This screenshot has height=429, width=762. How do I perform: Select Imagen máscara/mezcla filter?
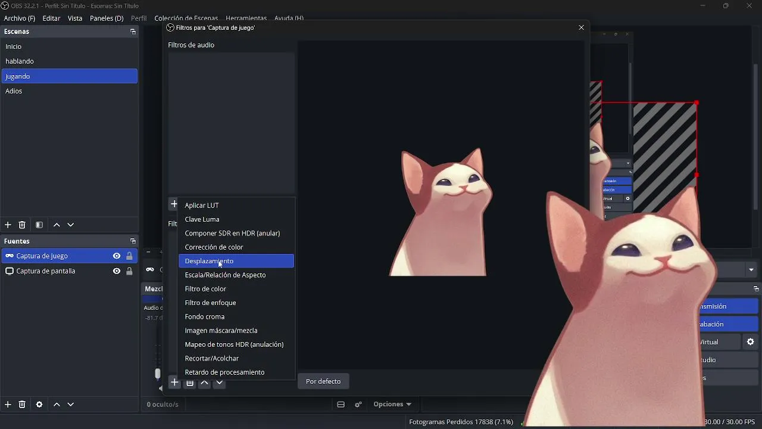click(x=236, y=331)
